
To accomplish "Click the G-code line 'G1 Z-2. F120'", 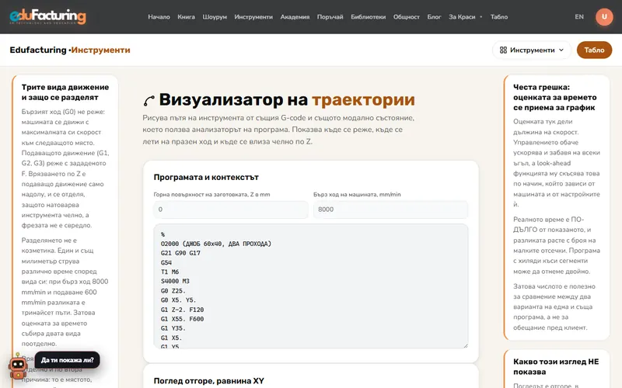I will [182, 310].
